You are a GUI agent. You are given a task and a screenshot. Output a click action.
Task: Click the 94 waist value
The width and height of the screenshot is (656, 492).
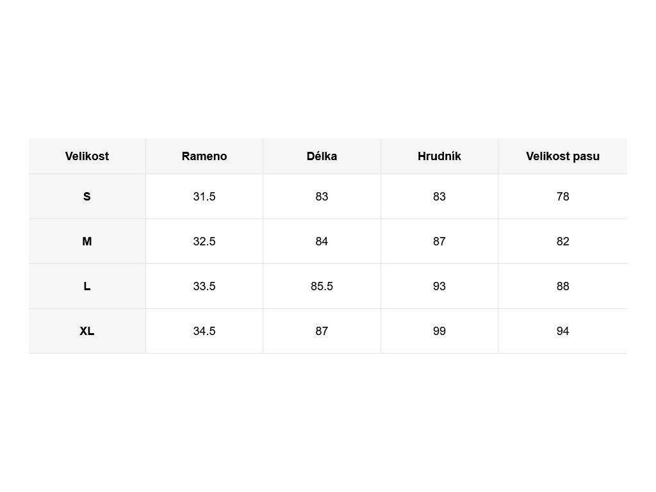pyautogui.click(x=562, y=331)
